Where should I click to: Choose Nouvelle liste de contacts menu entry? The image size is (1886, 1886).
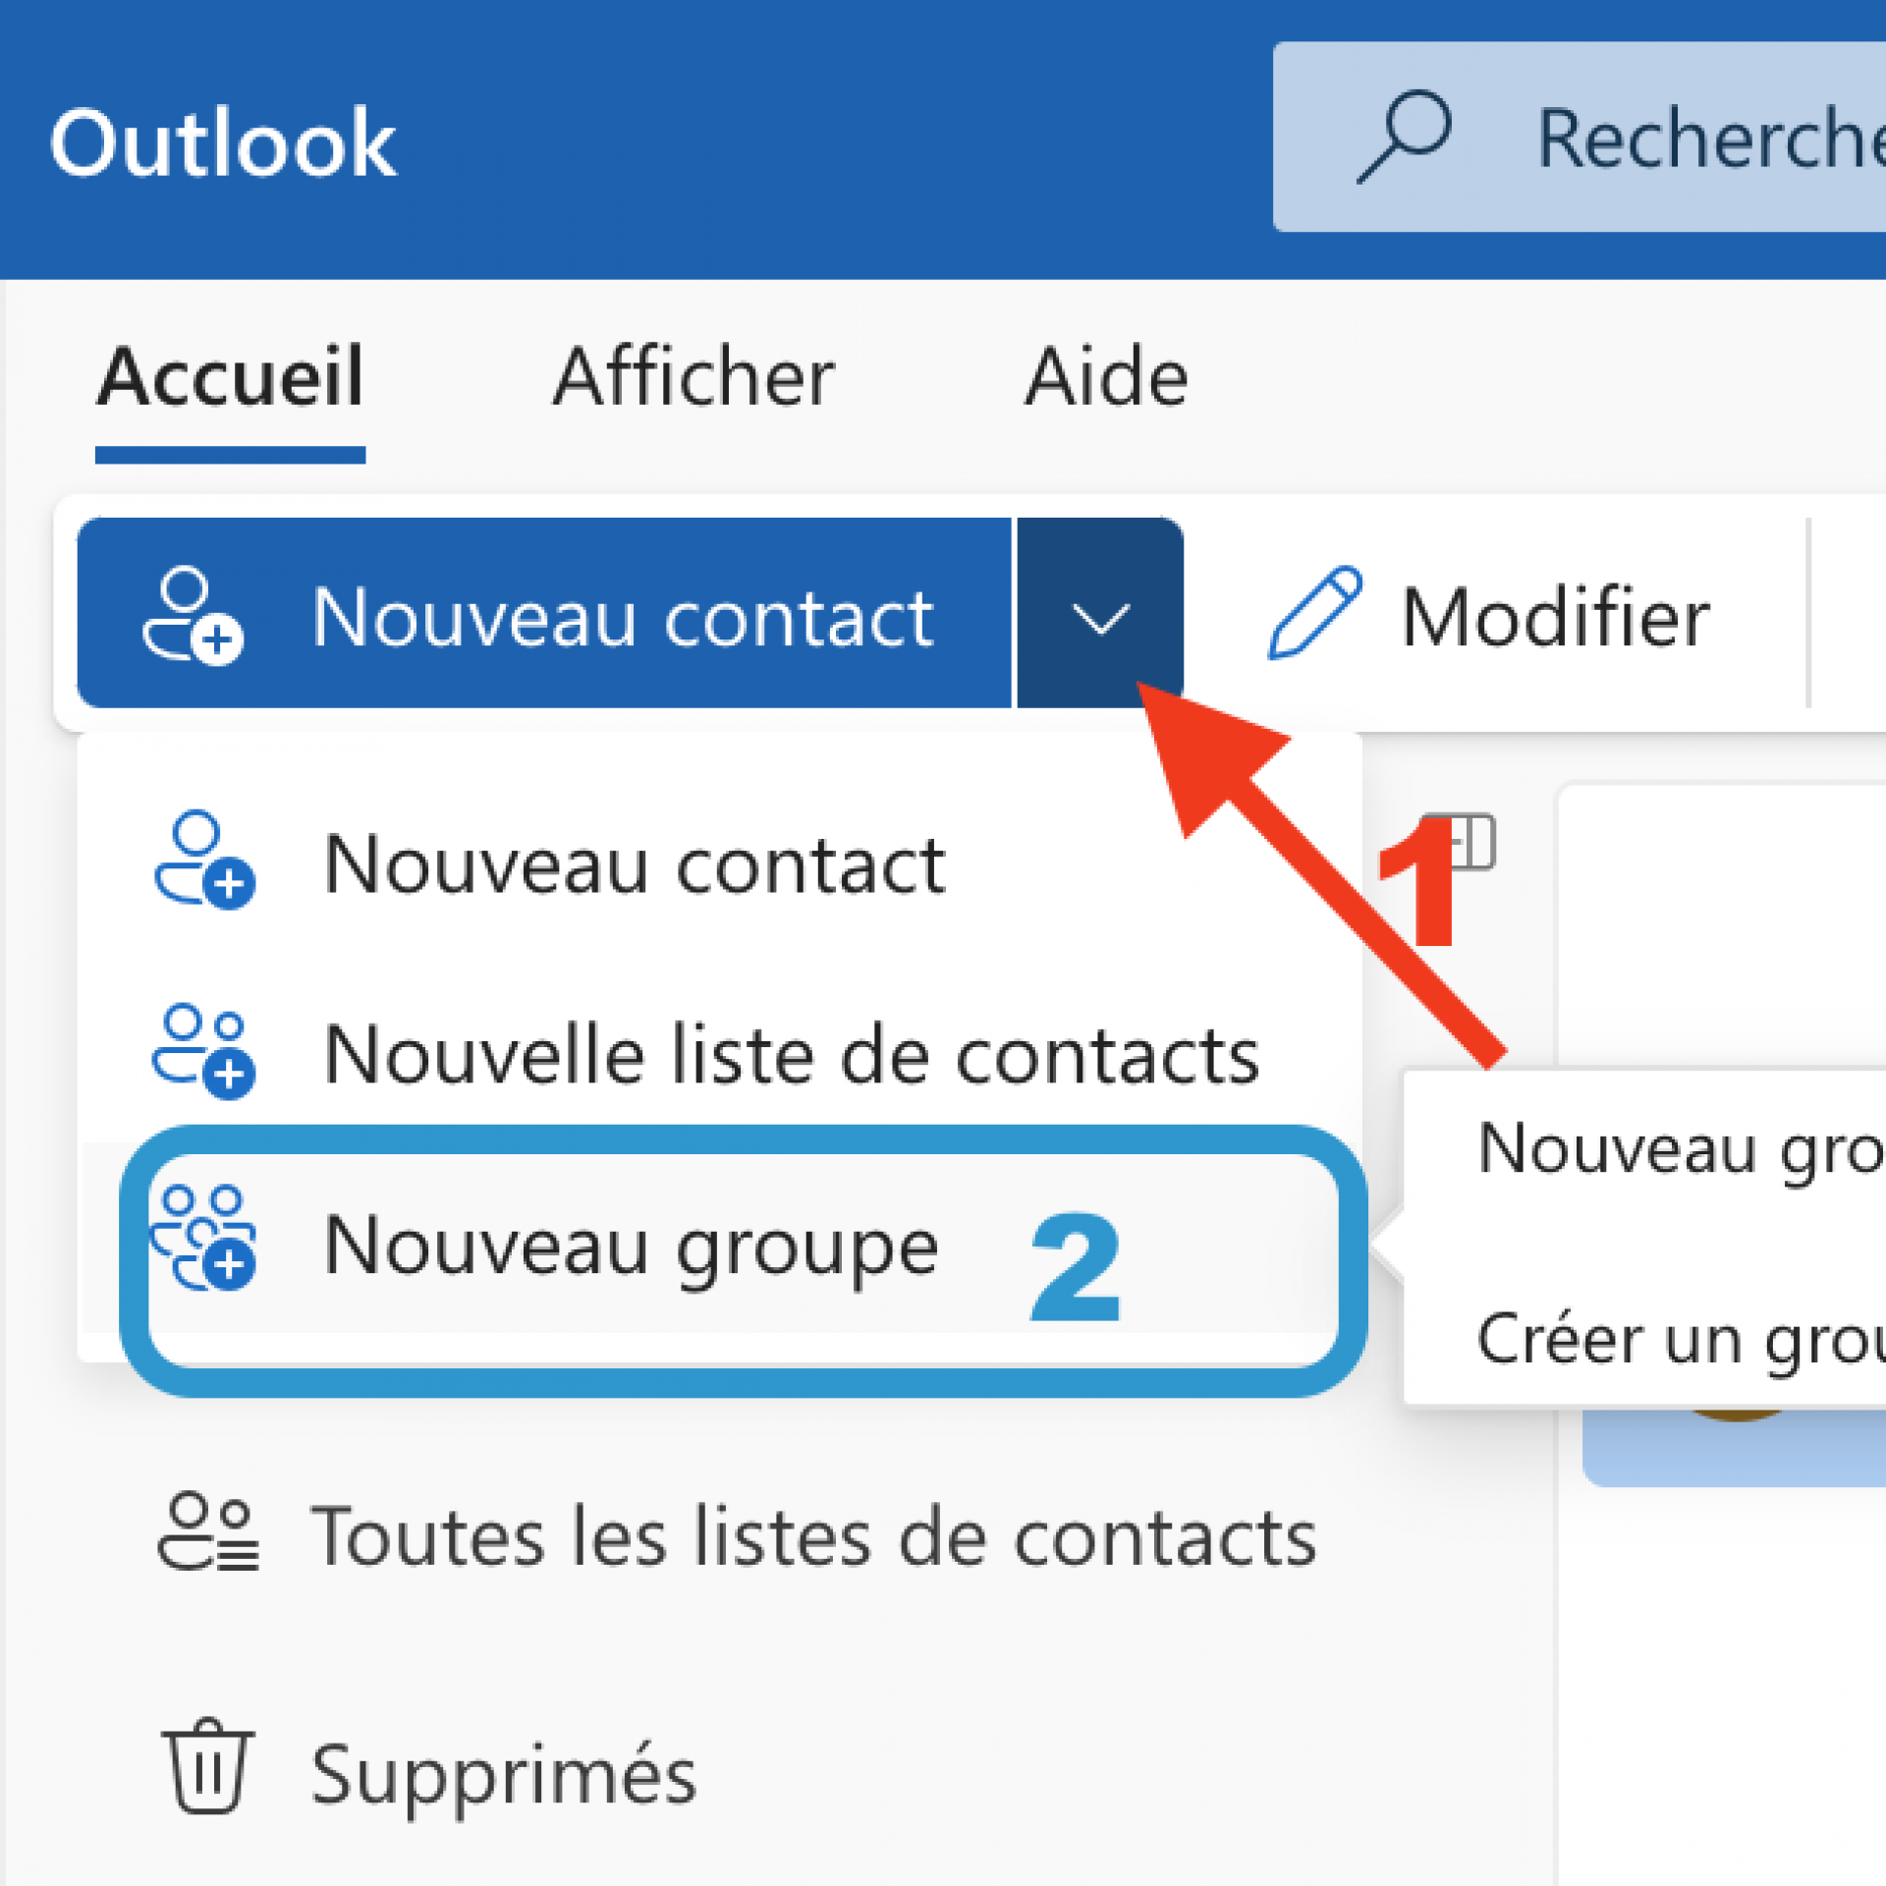(719, 1054)
